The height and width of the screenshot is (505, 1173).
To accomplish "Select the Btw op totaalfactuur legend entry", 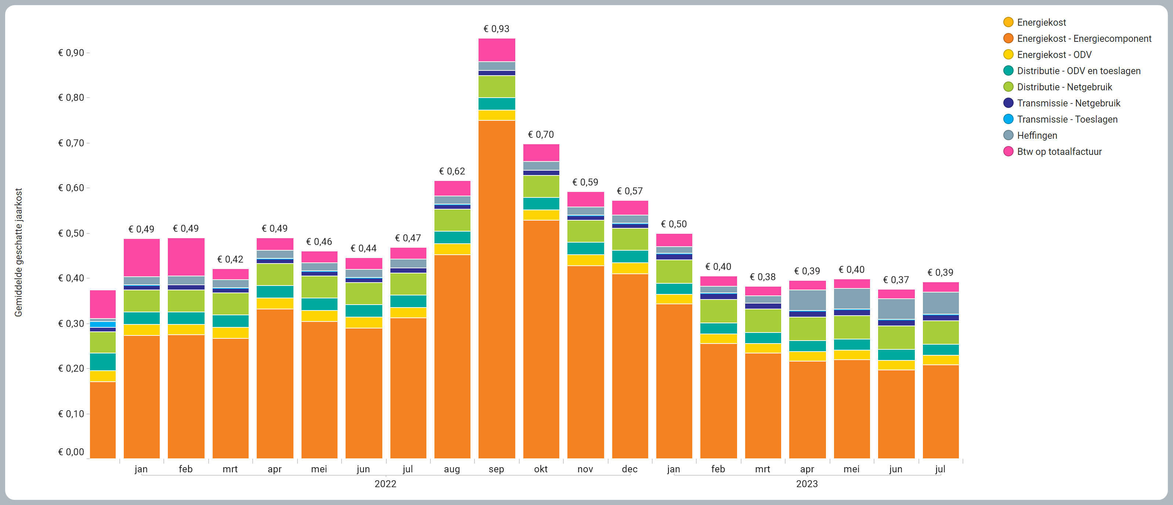I will pyautogui.click(x=1053, y=152).
